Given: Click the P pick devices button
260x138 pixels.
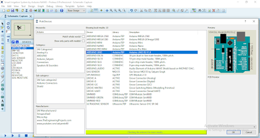Looking at the screenshot, I should 13,42.
